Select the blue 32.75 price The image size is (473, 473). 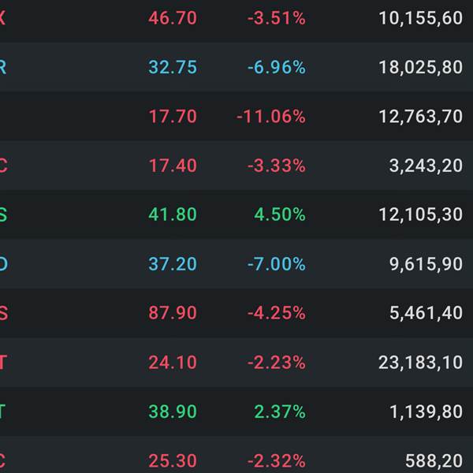point(173,67)
